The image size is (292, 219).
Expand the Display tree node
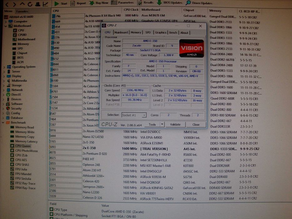pos(4,76)
